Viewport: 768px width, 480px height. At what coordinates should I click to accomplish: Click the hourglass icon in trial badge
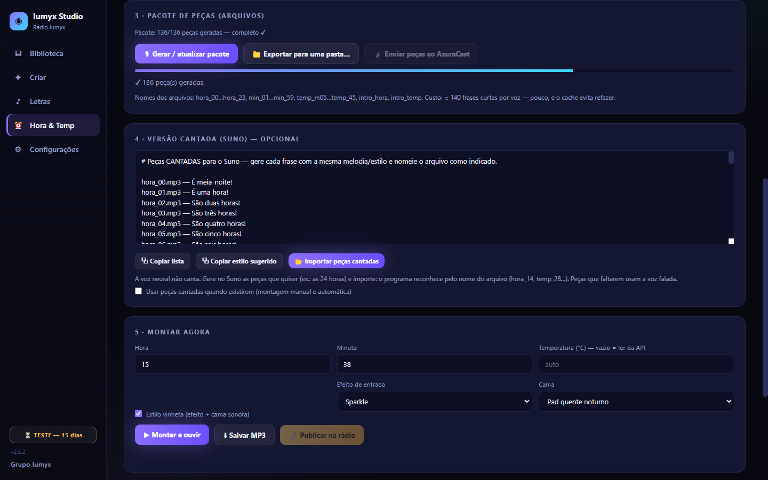(28, 435)
